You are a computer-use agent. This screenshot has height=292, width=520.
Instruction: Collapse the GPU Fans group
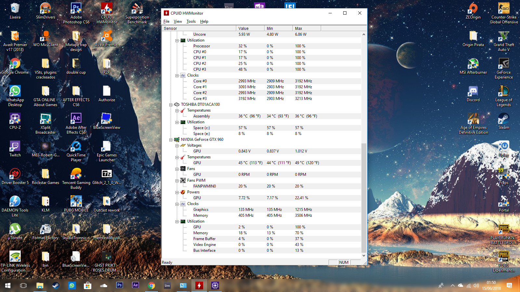(x=177, y=169)
